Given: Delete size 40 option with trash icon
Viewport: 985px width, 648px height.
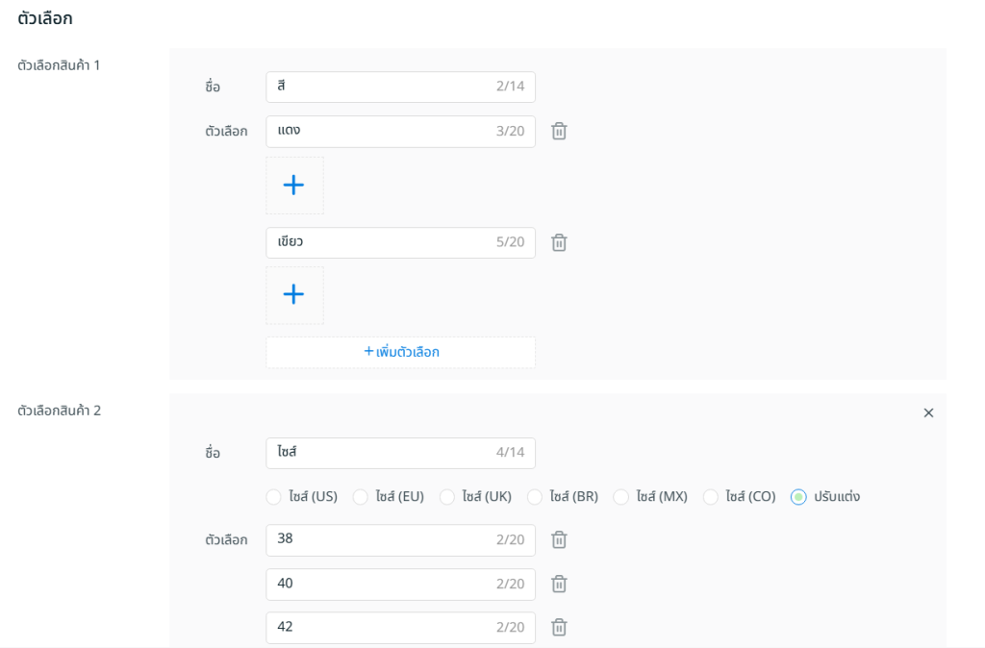Looking at the screenshot, I should [559, 584].
